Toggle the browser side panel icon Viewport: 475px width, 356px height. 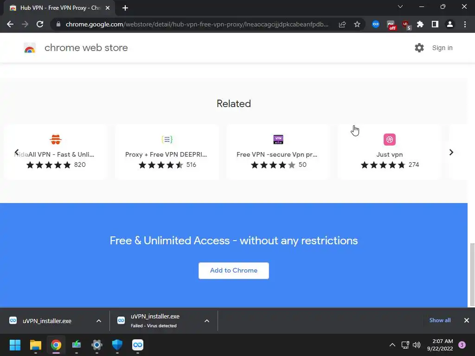(435, 24)
